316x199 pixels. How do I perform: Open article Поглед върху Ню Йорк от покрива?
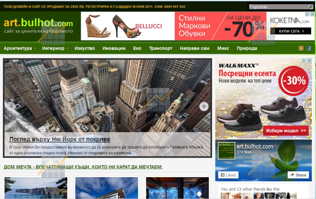tap(60, 139)
